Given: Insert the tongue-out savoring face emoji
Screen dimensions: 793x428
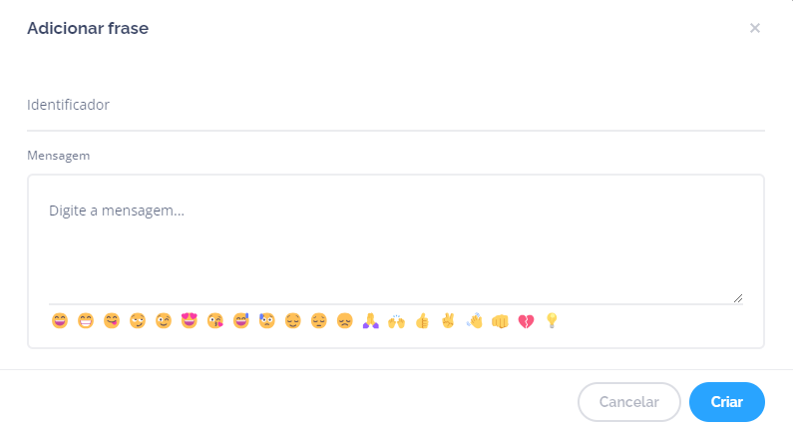Looking at the screenshot, I should click(x=111, y=321).
